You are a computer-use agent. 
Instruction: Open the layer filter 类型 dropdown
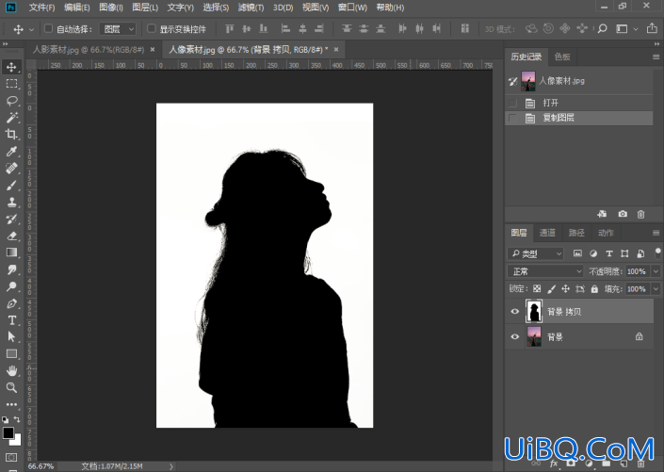coord(536,253)
